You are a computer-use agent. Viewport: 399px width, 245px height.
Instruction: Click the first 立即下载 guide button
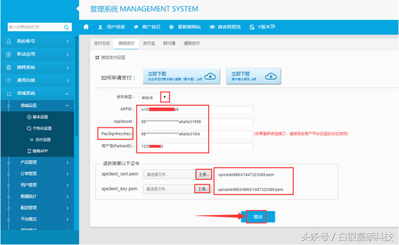point(182,76)
